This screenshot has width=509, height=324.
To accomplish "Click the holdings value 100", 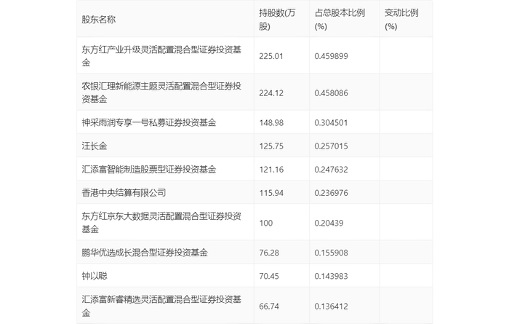I will [266, 223].
